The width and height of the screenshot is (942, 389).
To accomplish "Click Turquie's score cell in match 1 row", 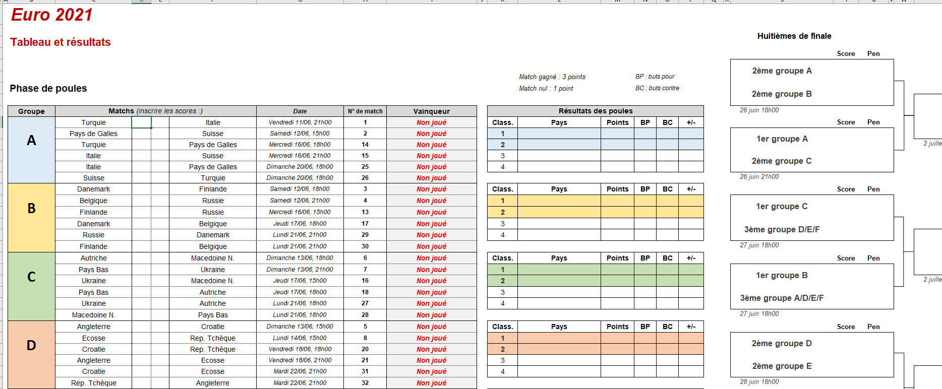I will click(141, 122).
